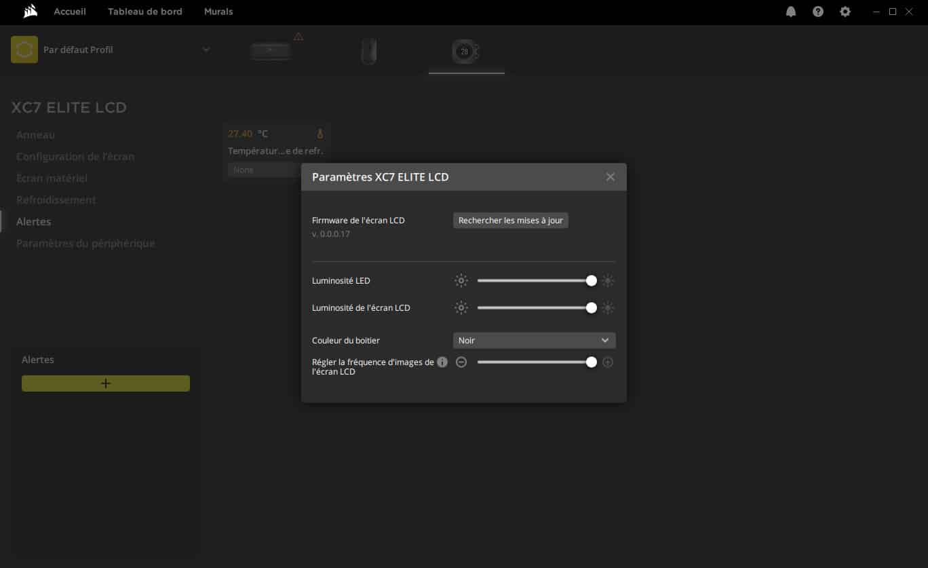Image resolution: width=928 pixels, height=568 pixels.
Task: Open Paramètres du périphérique section
Action: (85, 244)
